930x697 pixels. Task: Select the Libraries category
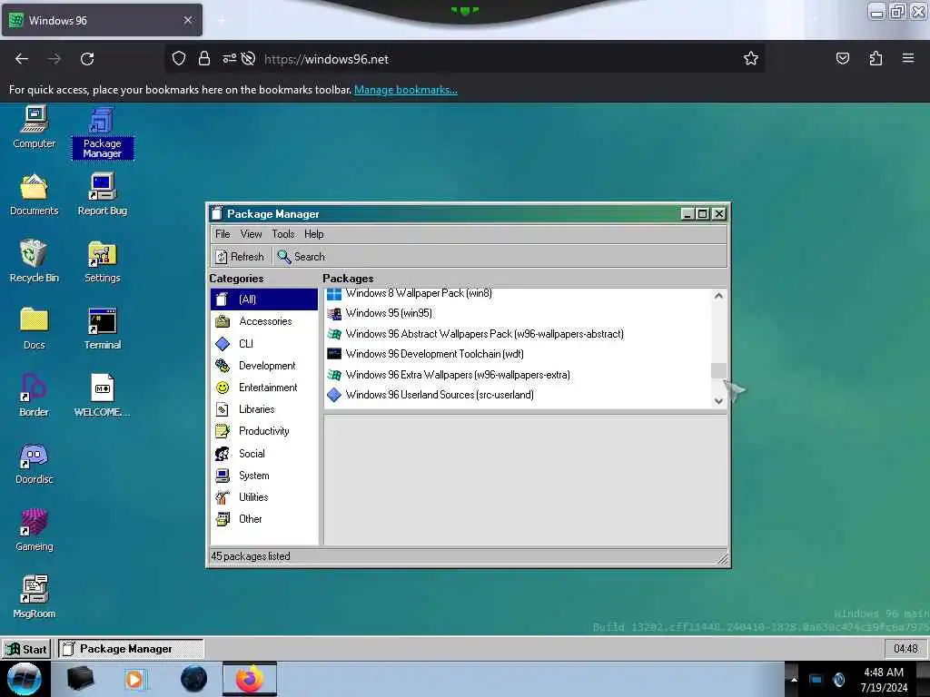[x=264, y=409]
